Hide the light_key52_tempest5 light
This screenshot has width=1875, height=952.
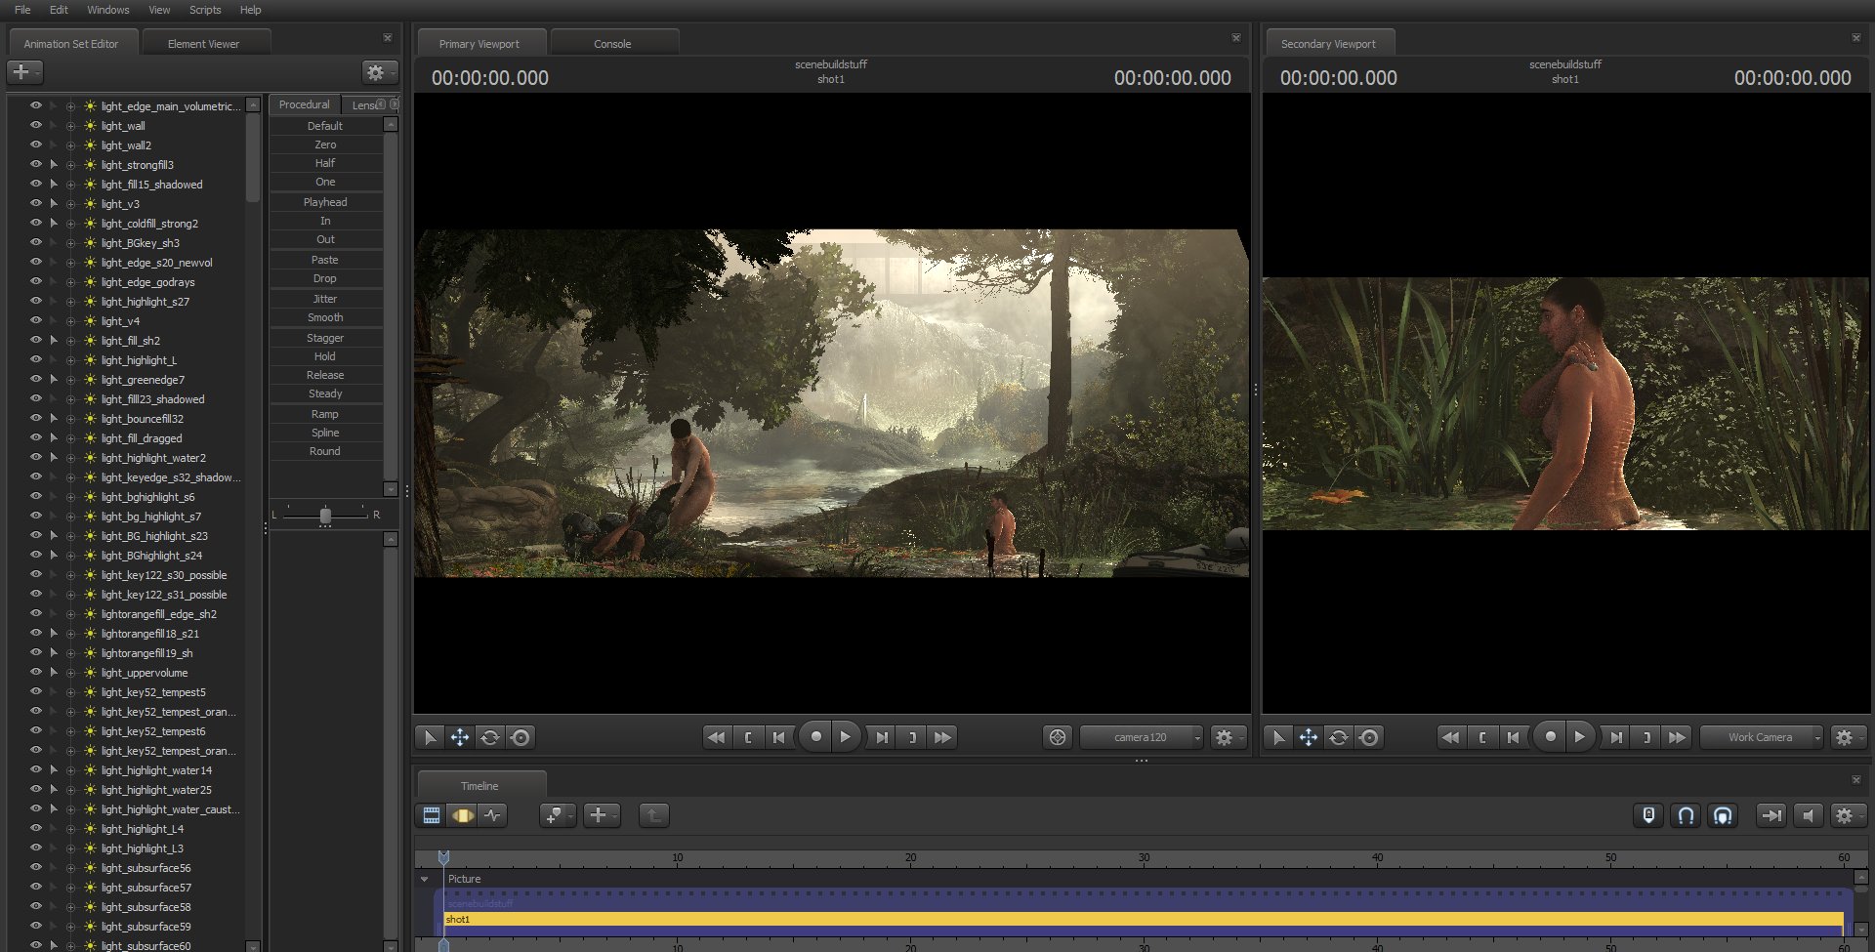[x=36, y=691]
